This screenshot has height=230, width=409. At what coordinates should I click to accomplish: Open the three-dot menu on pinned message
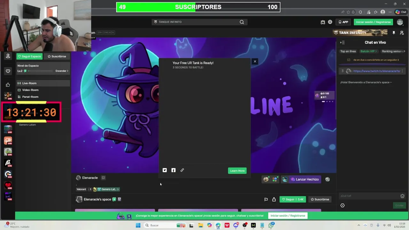(402, 71)
